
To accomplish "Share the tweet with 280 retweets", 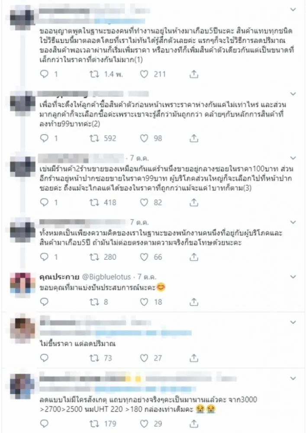I will 194,257.
